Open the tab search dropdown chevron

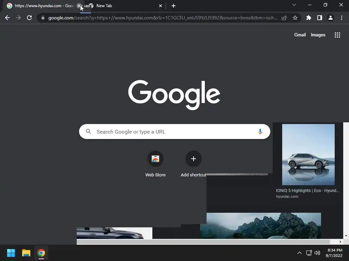pos(294,5)
